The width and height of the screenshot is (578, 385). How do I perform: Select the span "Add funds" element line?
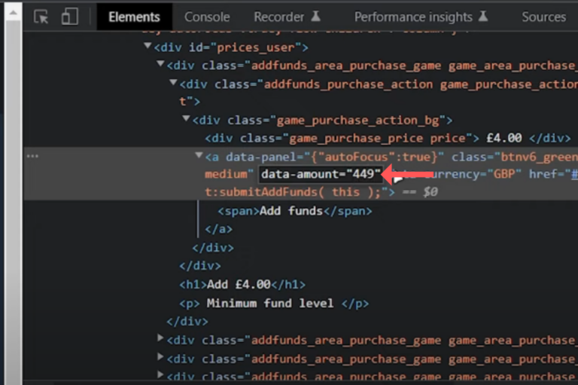[294, 211]
